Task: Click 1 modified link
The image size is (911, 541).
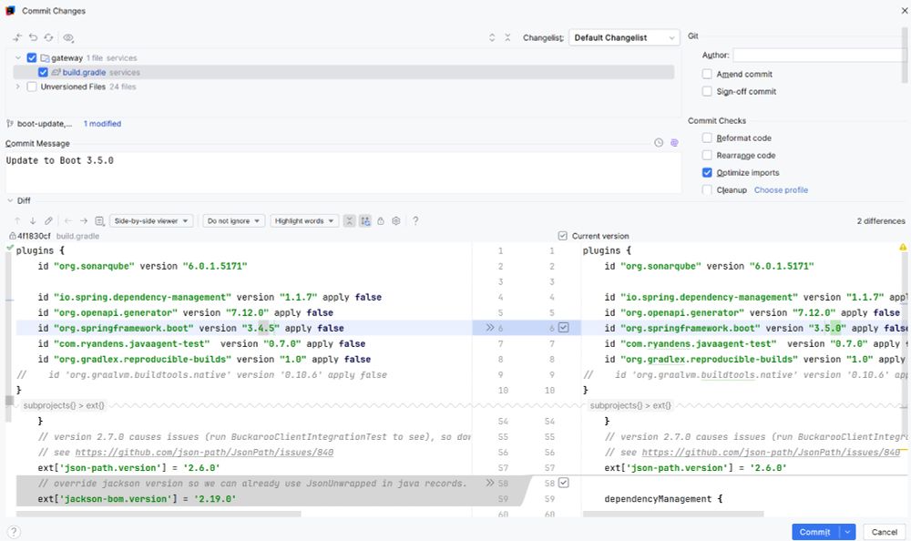Action: (102, 124)
